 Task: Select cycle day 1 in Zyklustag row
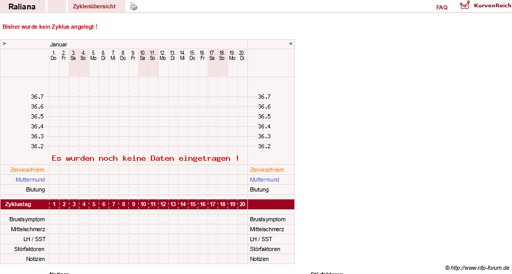pos(54,205)
